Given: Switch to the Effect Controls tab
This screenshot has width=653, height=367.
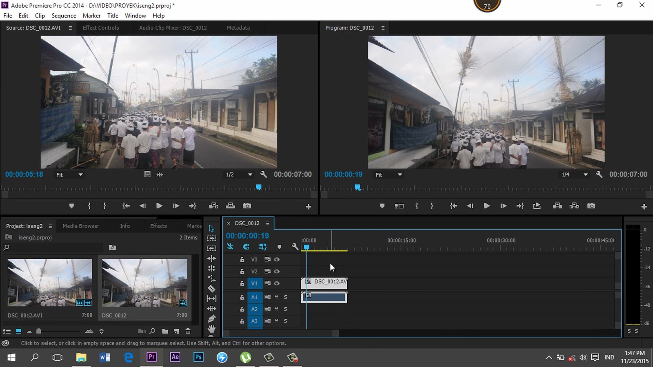Looking at the screenshot, I should click(101, 28).
